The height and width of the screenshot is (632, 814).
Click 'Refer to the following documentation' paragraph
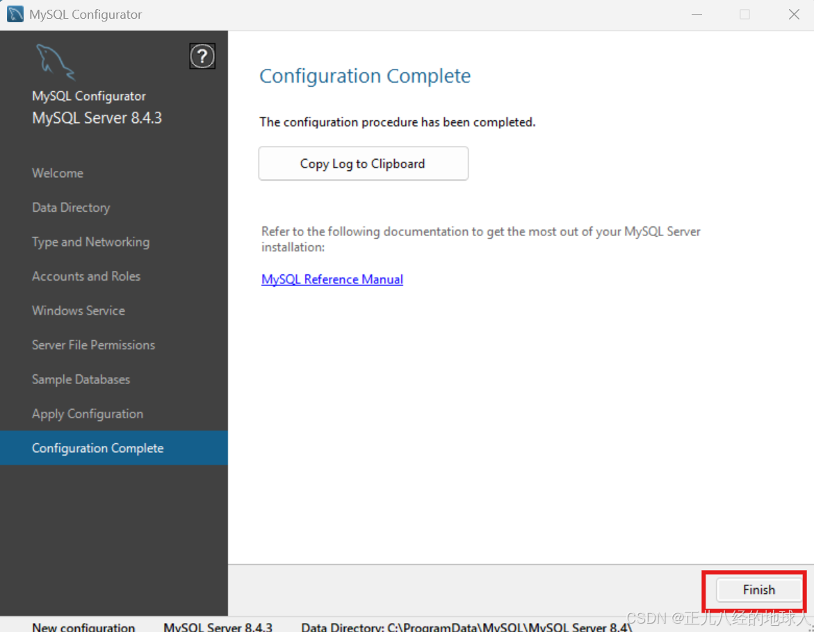click(x=481, y=239)
